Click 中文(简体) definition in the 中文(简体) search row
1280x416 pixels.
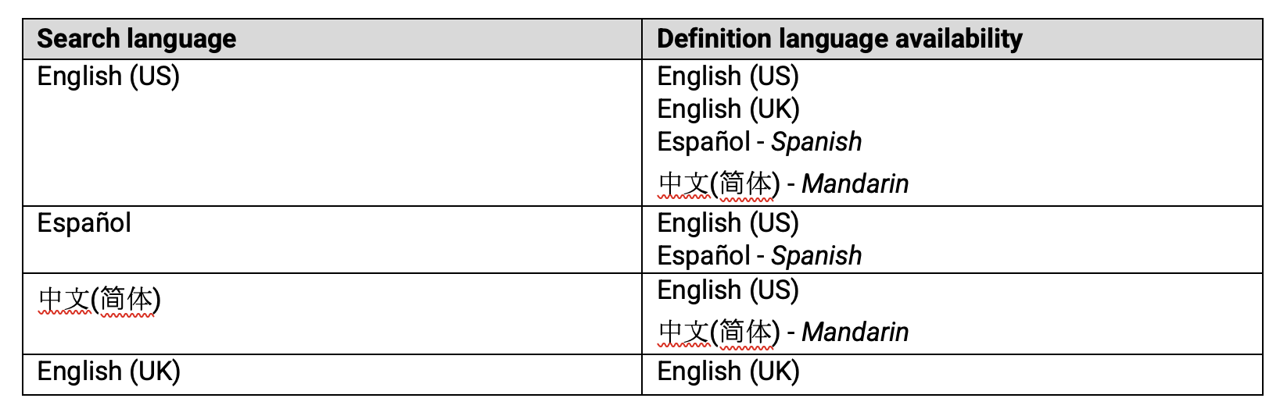(x=719, y=332)
